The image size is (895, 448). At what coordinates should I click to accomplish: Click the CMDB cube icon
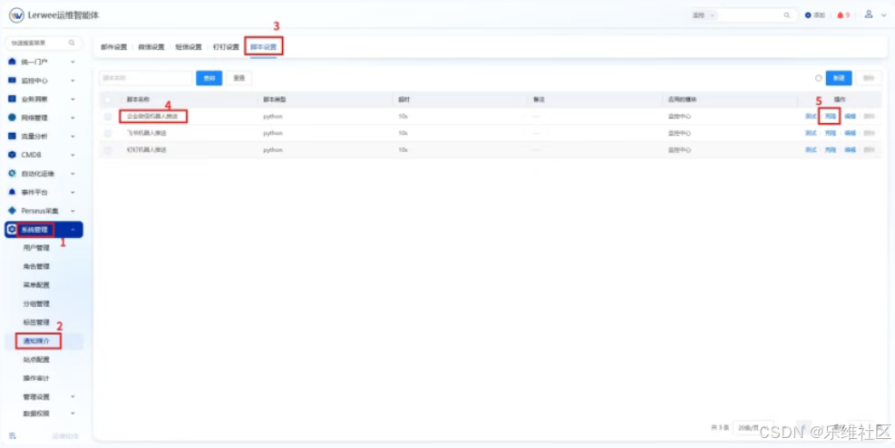12,155
